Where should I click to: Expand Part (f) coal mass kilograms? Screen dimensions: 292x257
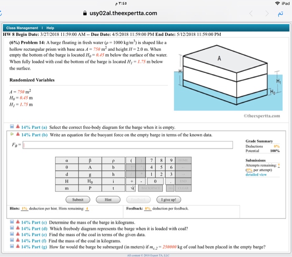click(x=12, y=240)
